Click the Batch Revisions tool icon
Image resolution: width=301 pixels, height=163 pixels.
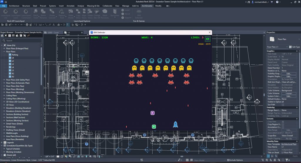105,11
